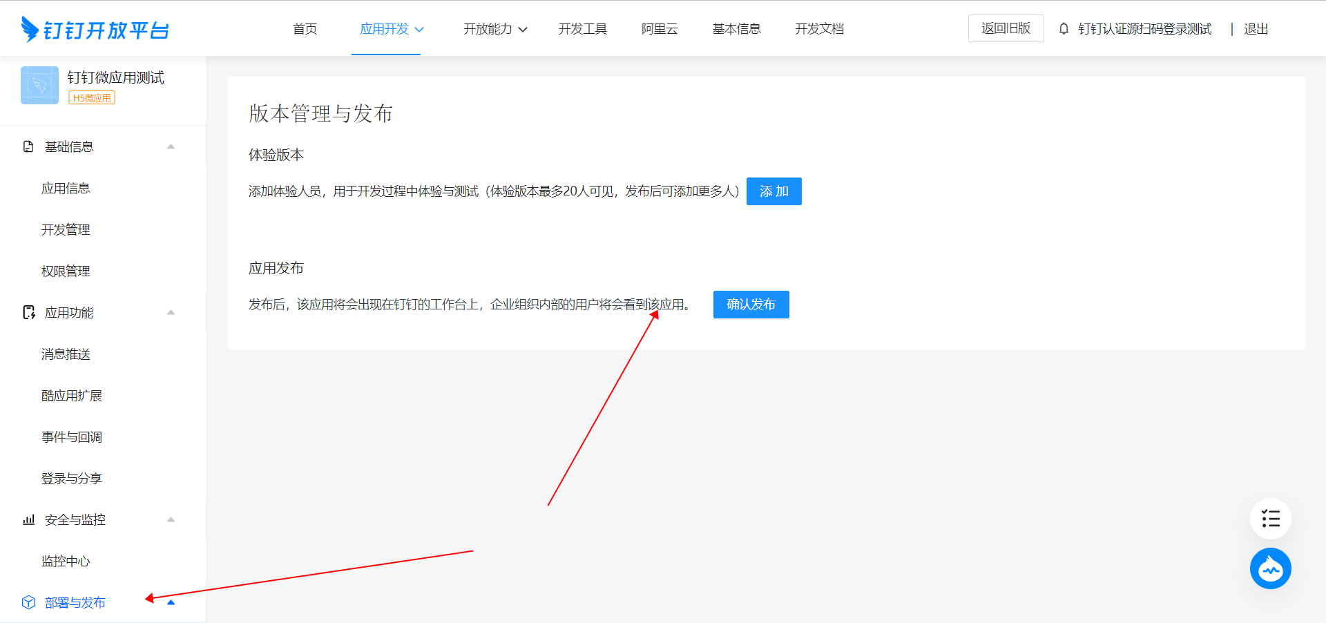Open 开发管理 in the sidebar
The image size is (1326, 623).
[66, 229]
